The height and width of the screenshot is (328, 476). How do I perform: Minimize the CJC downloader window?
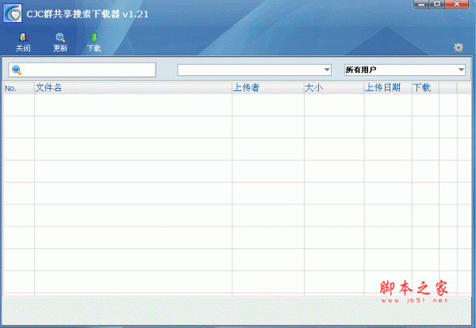[421, 4]
